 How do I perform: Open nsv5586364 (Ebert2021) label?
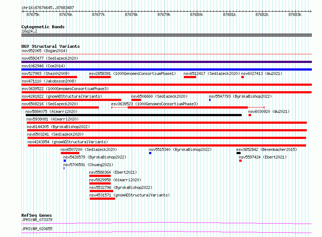point(113,172)
